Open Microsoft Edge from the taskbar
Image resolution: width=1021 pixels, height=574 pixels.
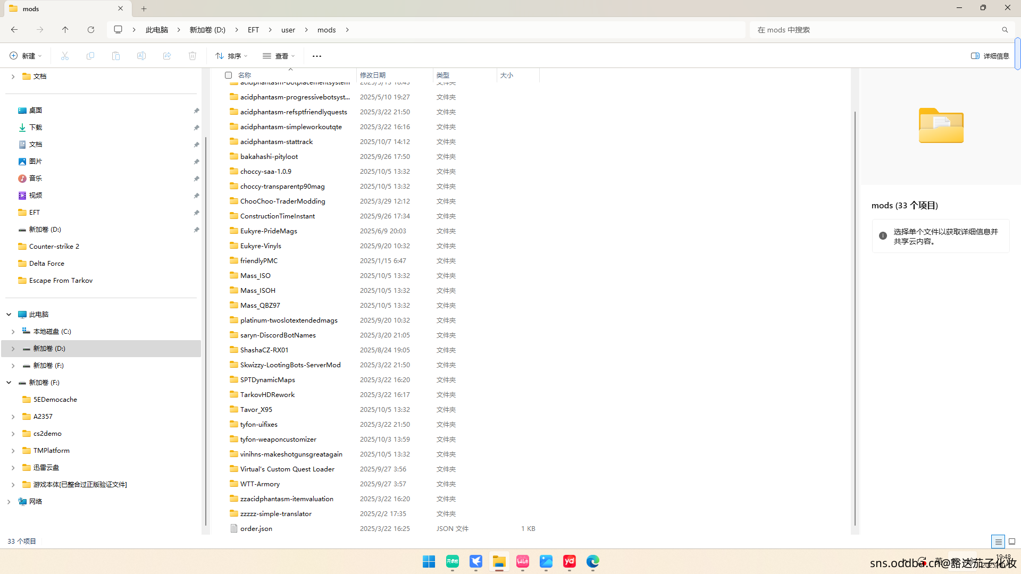593,562
